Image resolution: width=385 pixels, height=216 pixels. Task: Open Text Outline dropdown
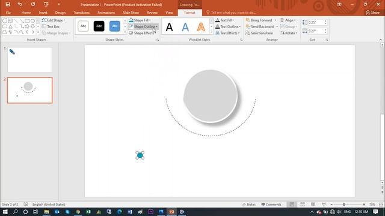pyautogui.click(x=228, y=26)
